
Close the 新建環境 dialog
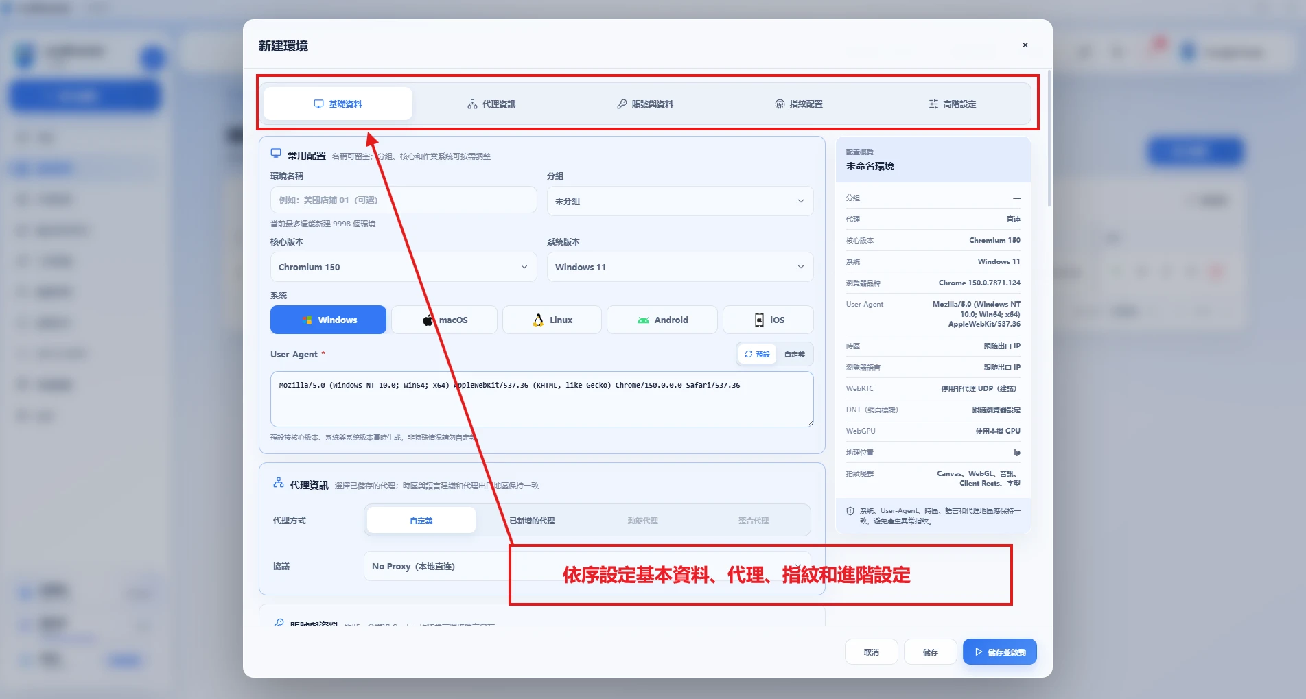click(x=1025, y=45)
